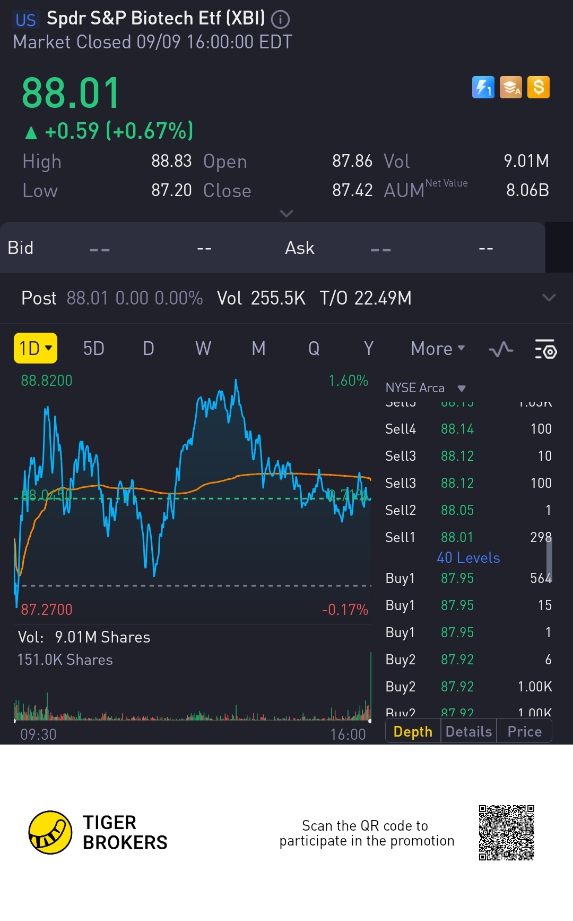
Task: Open chart settings list-gear icon
Action: 545,349
